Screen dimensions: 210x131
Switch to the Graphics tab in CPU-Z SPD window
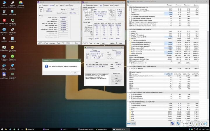(x=106, y=6)
